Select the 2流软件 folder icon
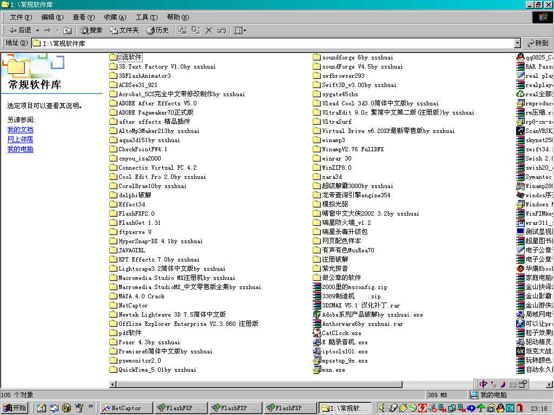Screen dimensions: 554x415 click(113, 57)
